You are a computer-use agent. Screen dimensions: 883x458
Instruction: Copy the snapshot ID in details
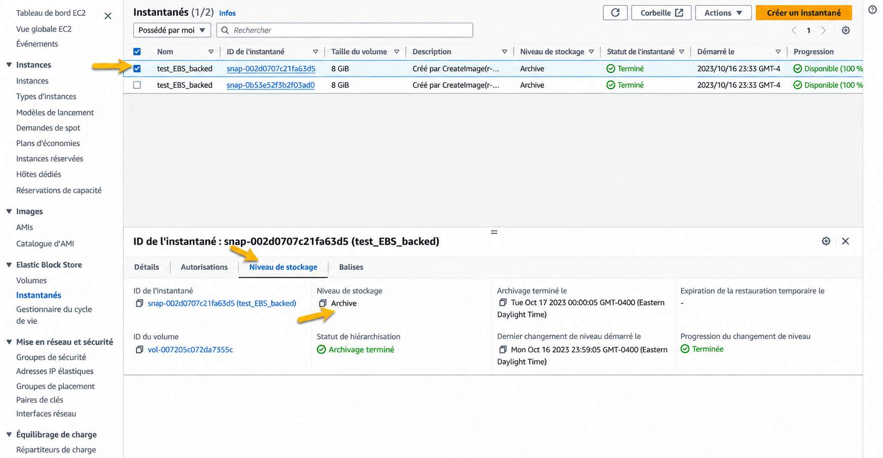(139, 303)
